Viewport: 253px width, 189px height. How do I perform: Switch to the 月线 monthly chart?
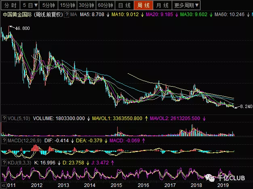[x=162, y=5]
